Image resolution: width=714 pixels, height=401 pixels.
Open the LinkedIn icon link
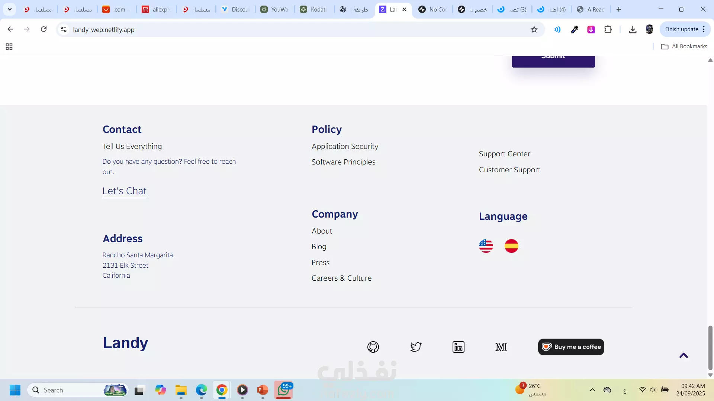coord(458,347)
